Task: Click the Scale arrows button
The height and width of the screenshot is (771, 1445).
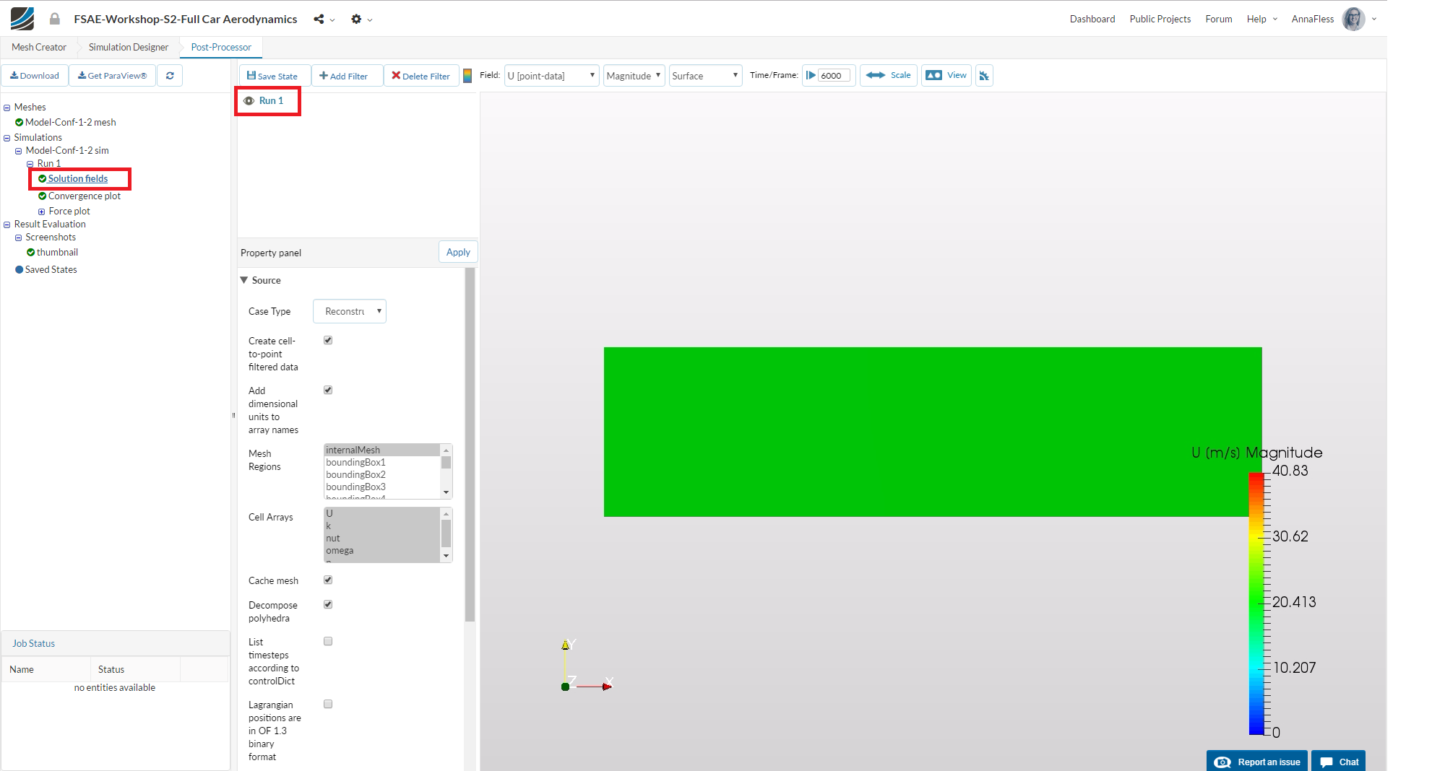Action: [x=889, y=75]
